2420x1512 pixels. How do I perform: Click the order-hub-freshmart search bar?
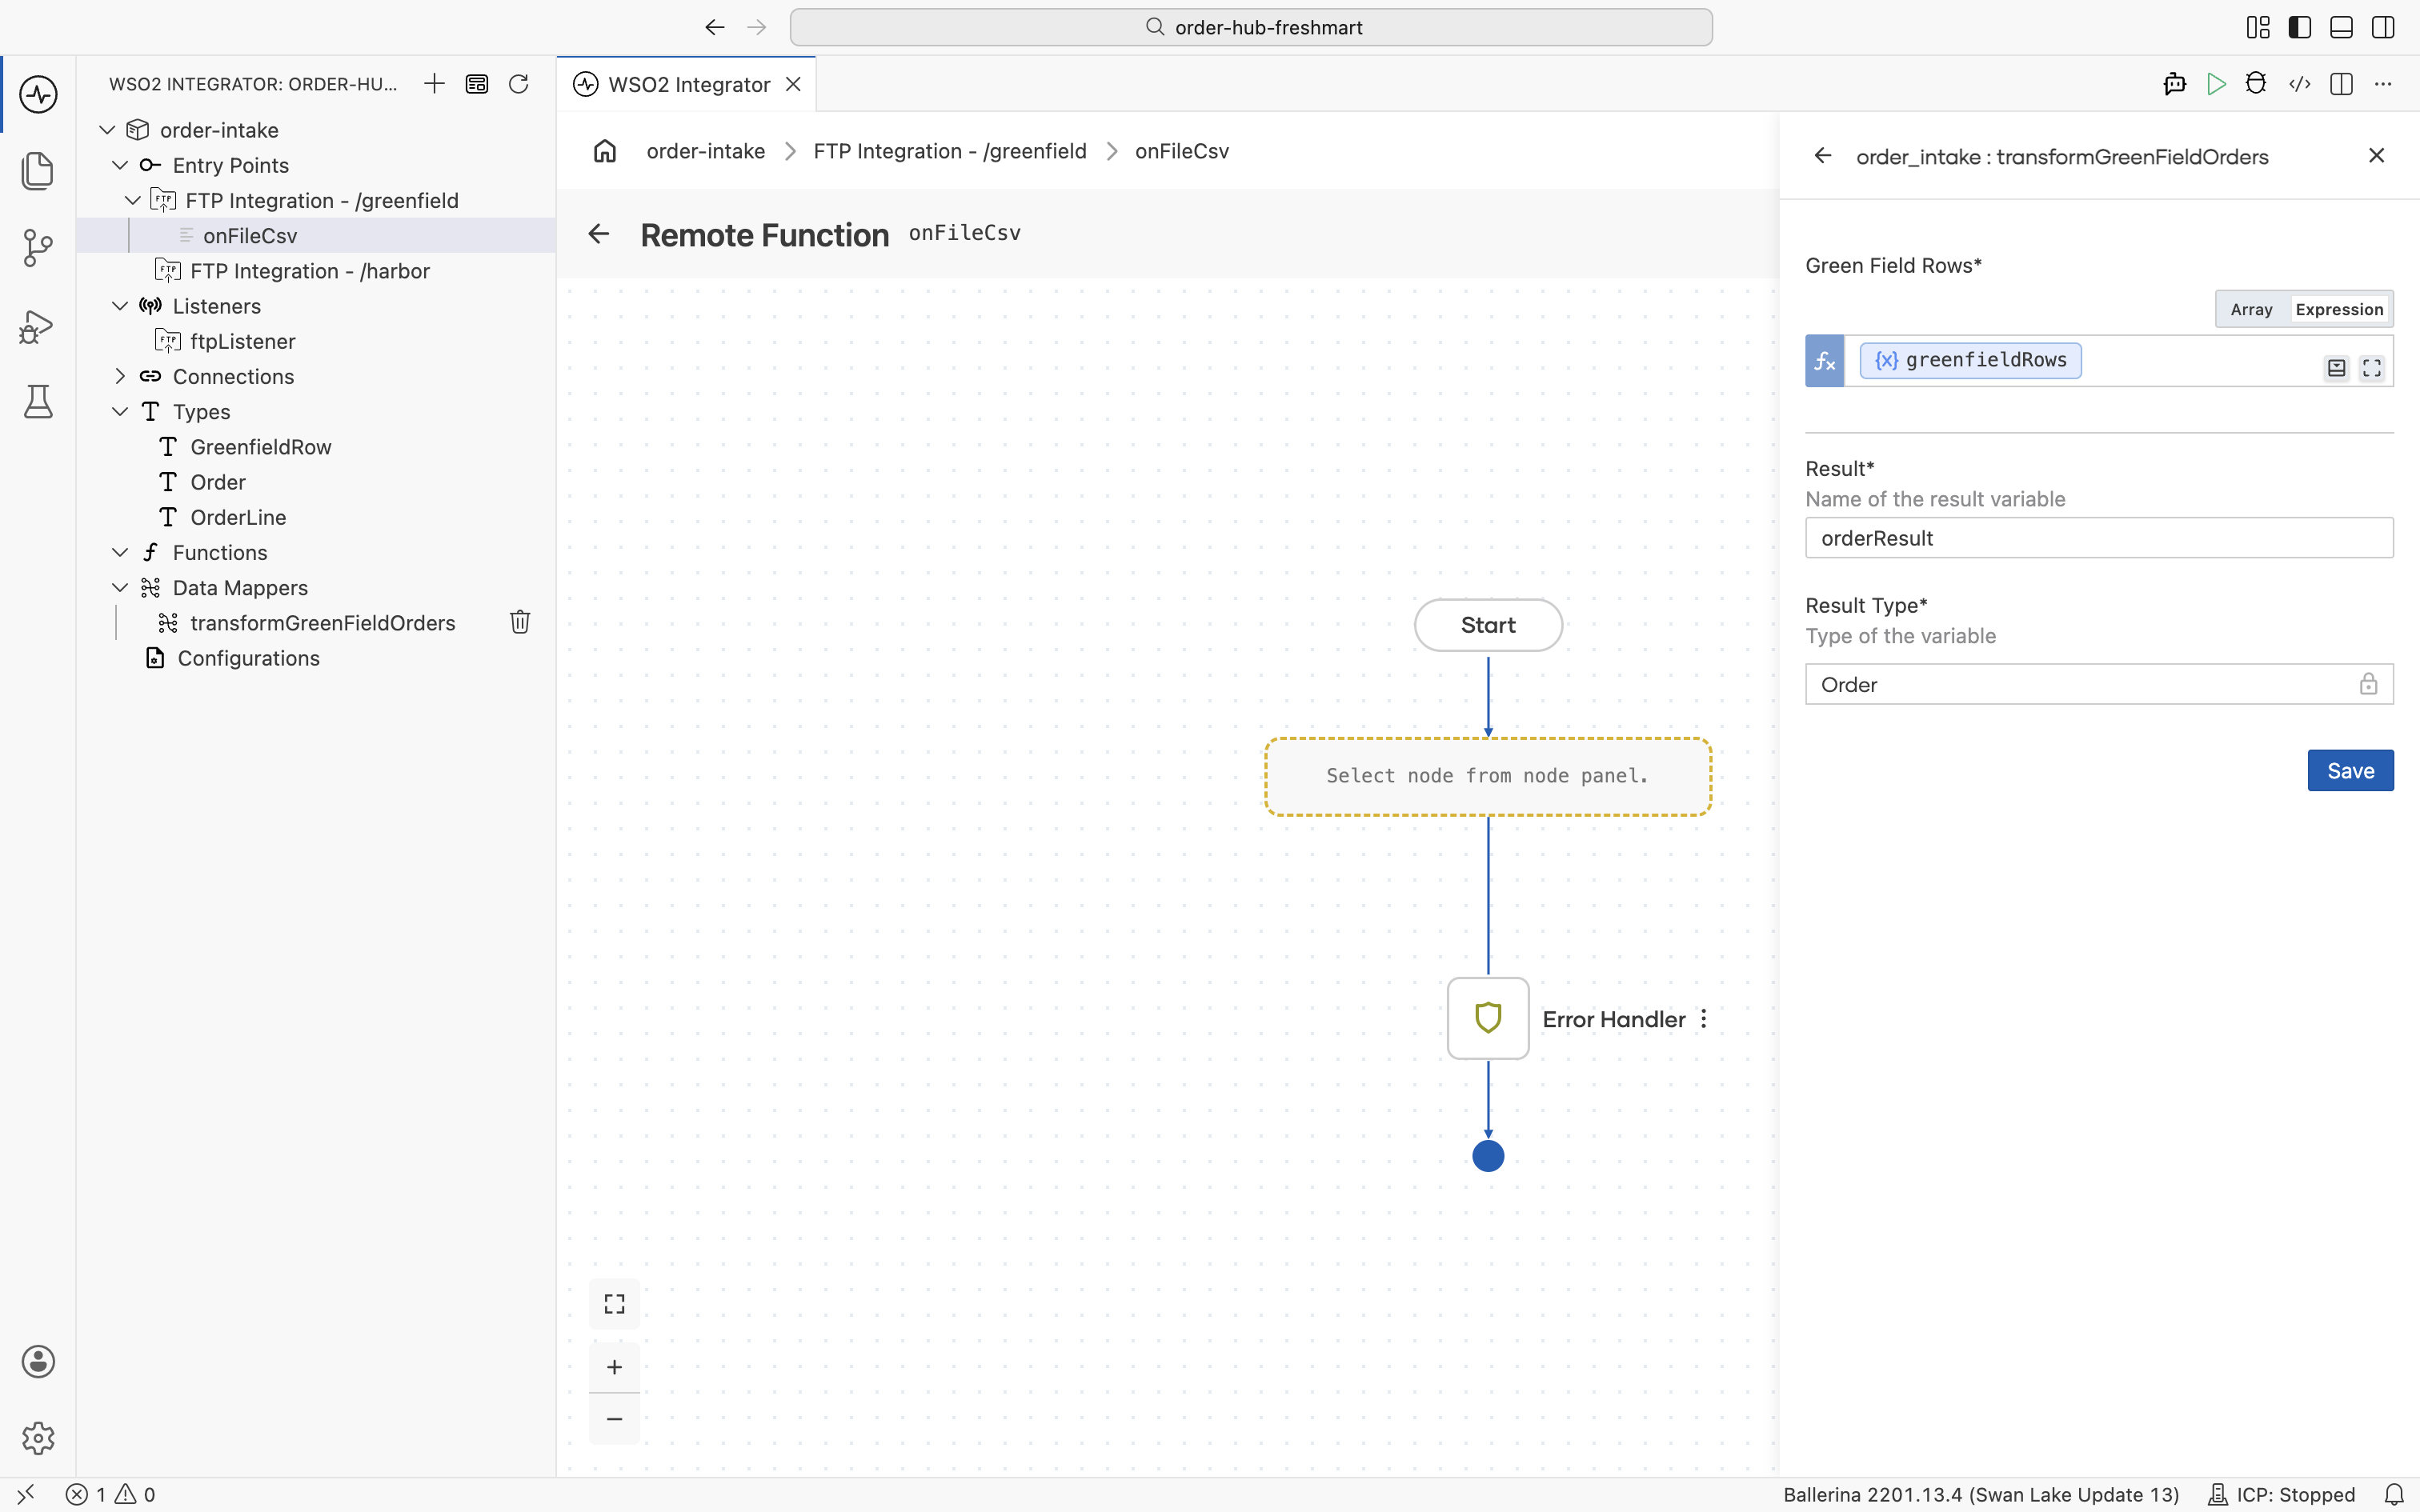tap(1251, 27)
